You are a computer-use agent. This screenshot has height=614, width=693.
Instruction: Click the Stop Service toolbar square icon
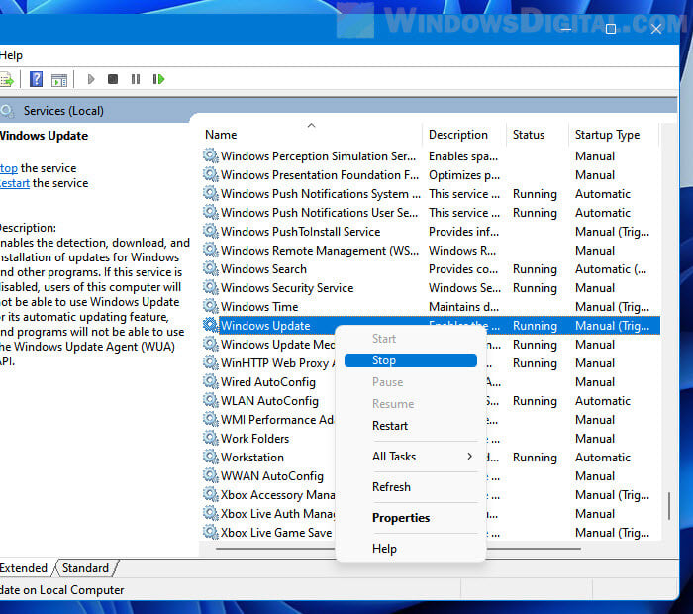pyautogui.click(x=113, y=79)
